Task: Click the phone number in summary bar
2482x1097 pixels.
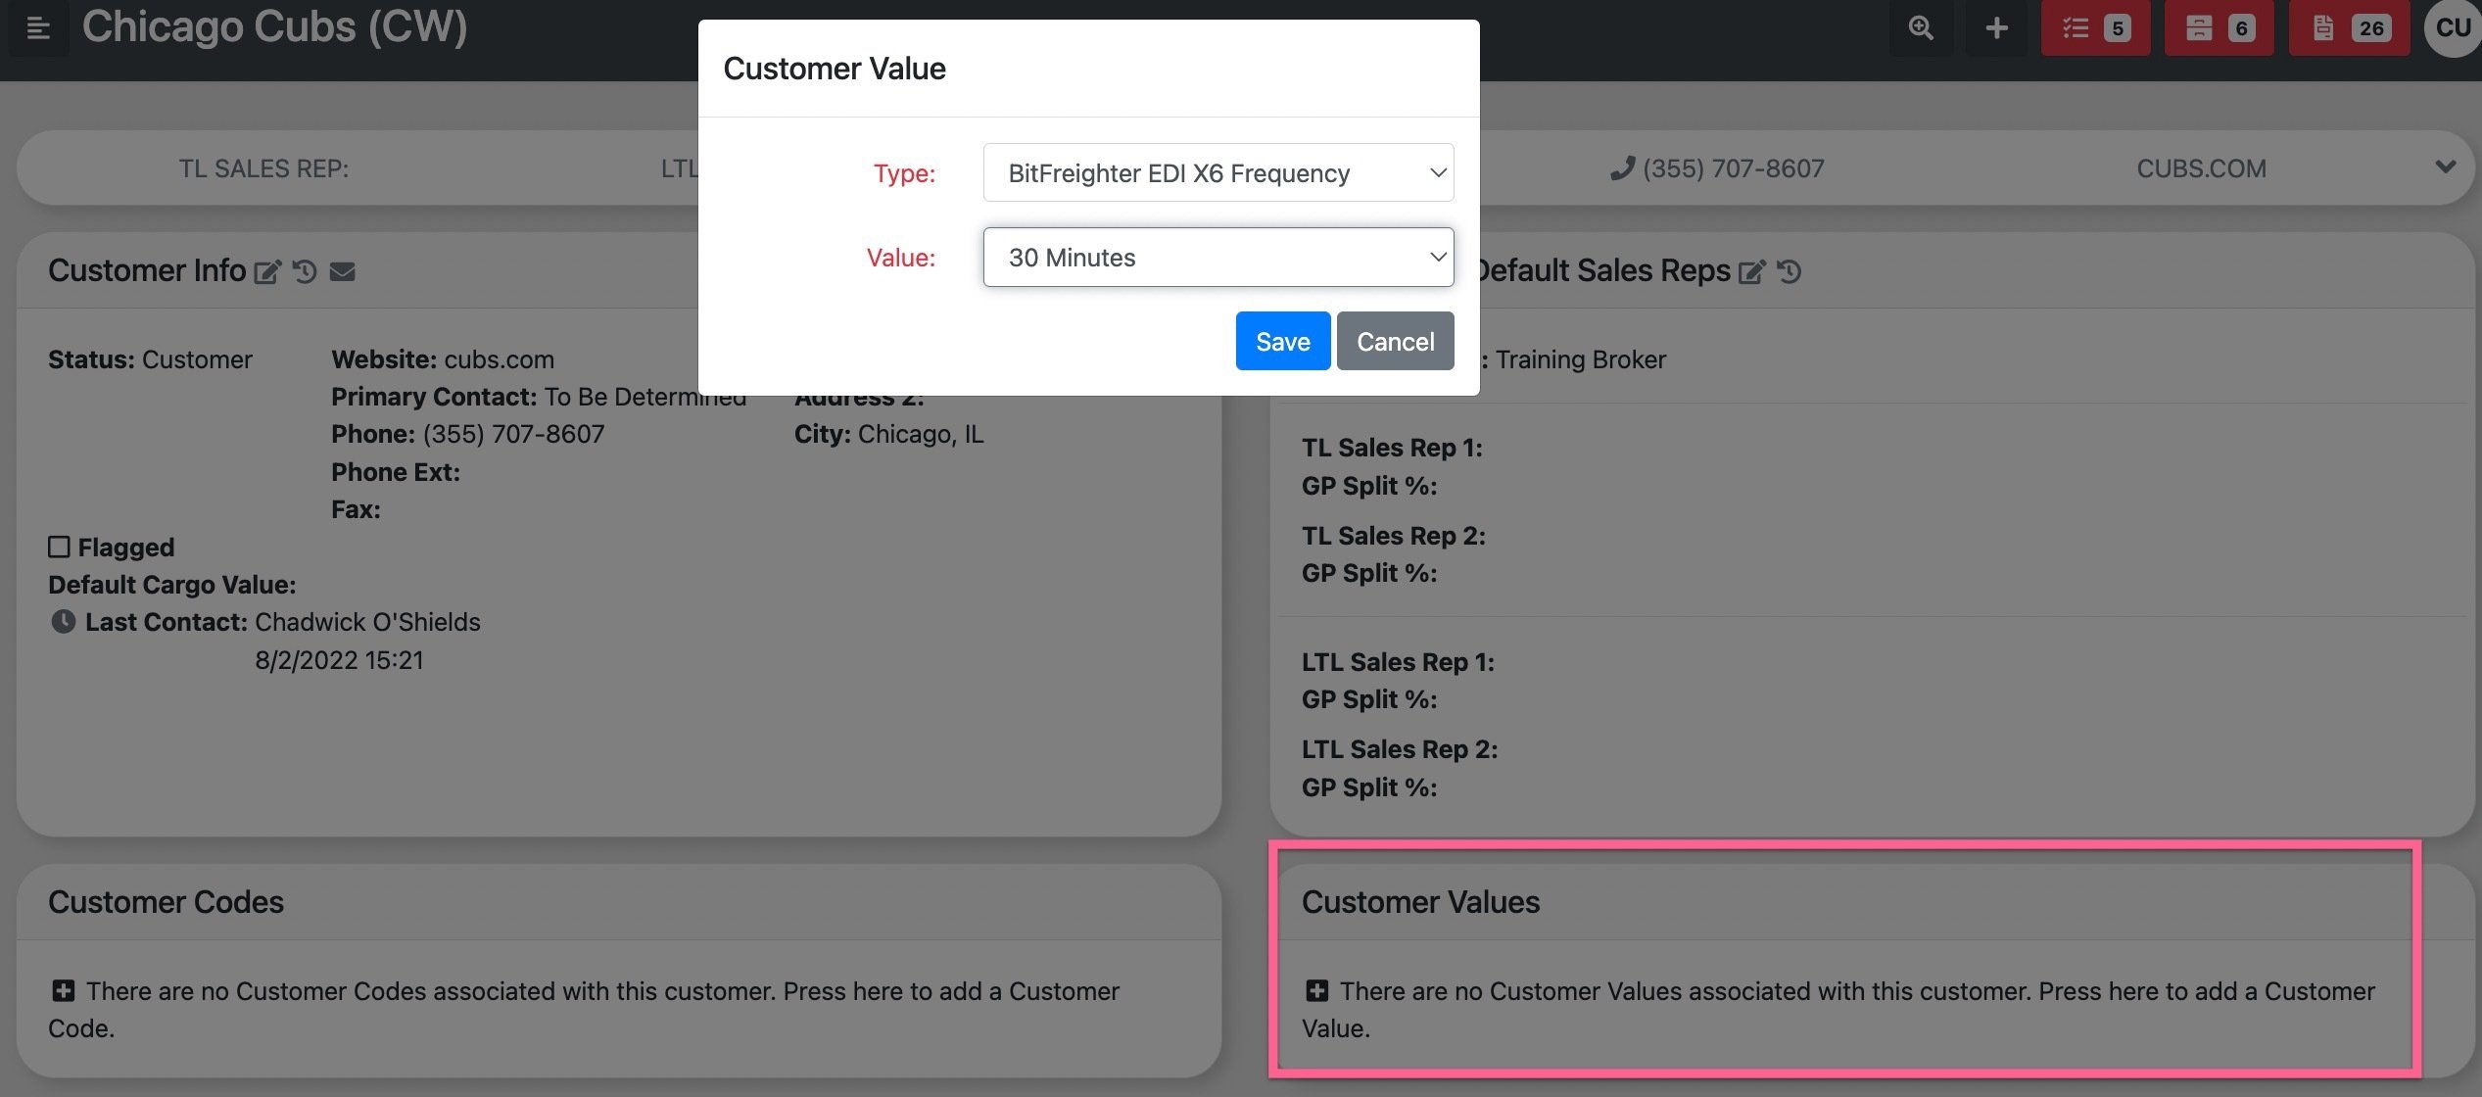Action: click(x=1733, y=168)
